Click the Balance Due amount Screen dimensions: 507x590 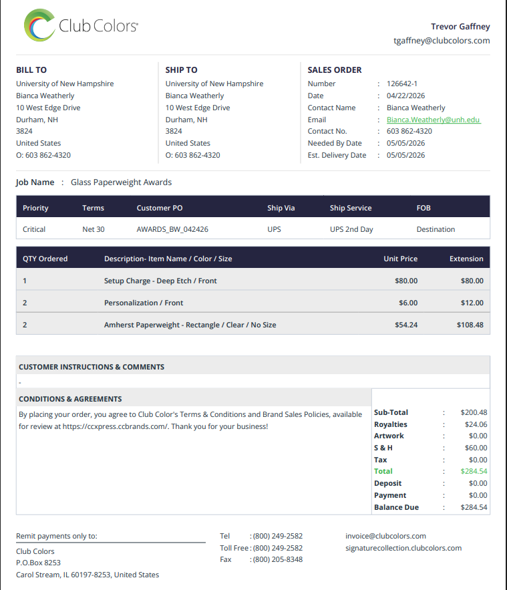pyautogui.click(x=474, y=507)
